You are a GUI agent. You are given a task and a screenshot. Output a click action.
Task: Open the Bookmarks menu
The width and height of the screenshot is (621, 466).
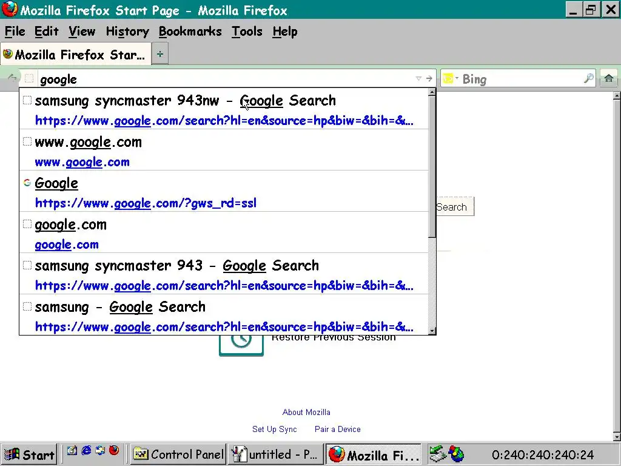pos(190,32)
